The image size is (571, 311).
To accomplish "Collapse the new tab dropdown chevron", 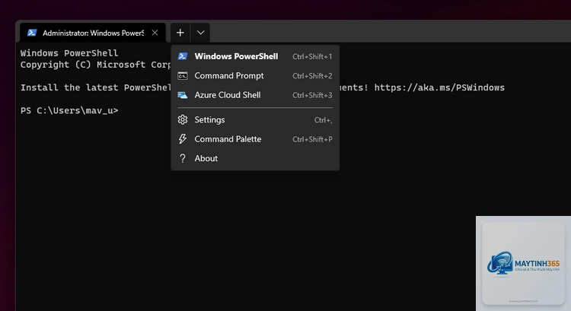I will 200,33.
